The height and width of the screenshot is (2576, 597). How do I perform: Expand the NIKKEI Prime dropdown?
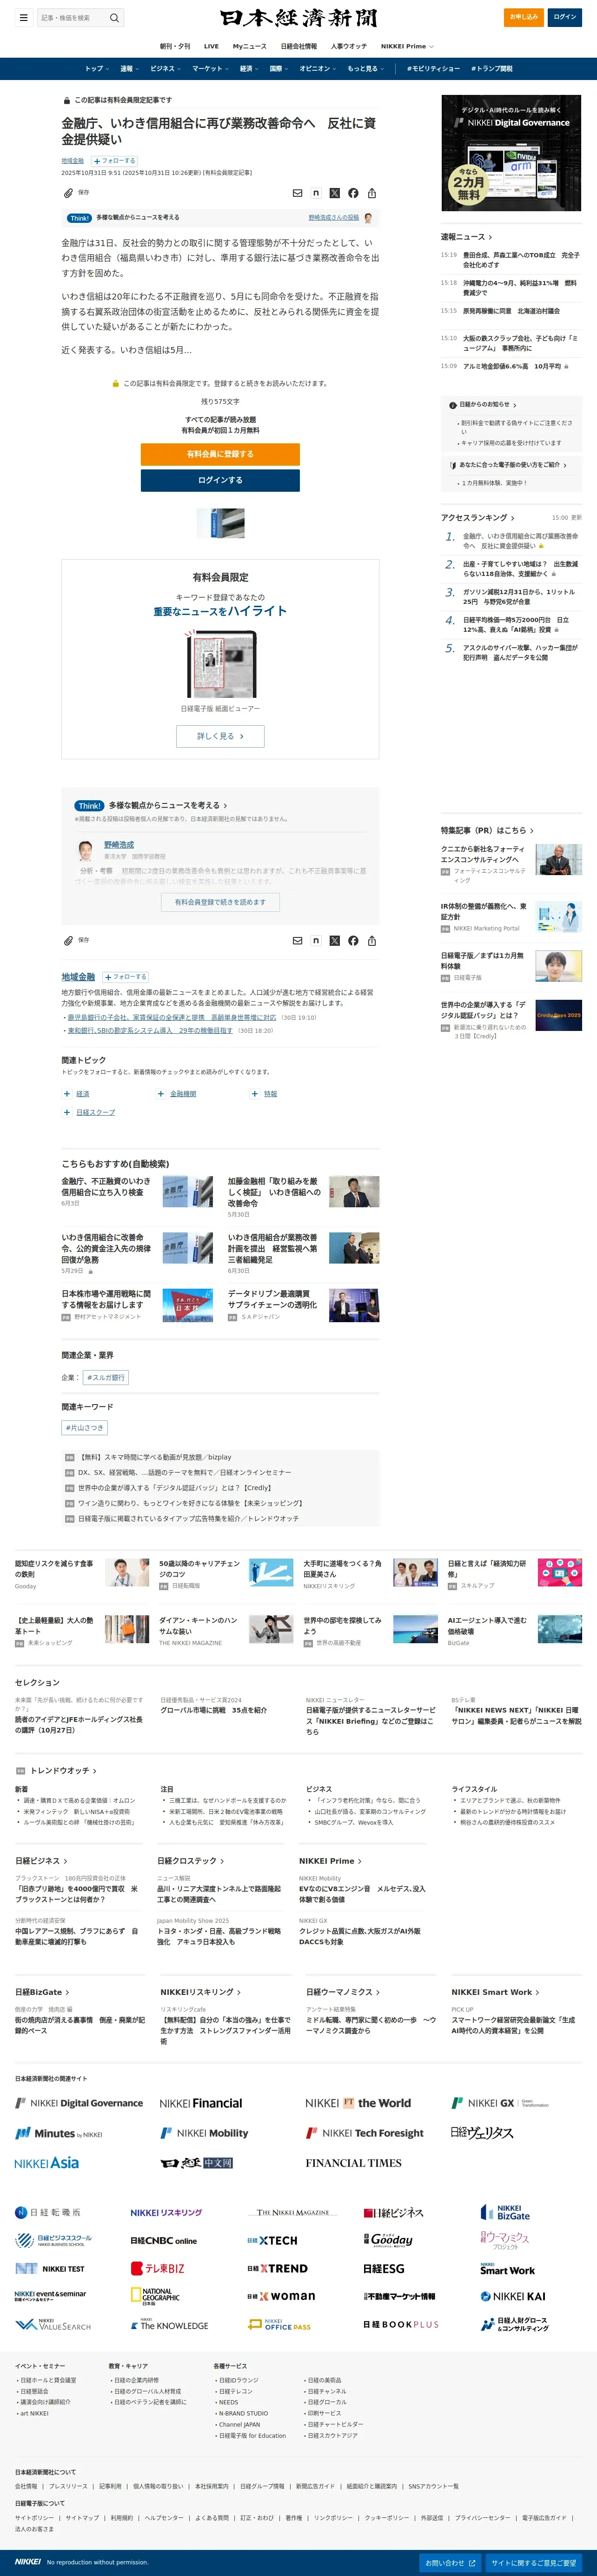pos(406,46)
